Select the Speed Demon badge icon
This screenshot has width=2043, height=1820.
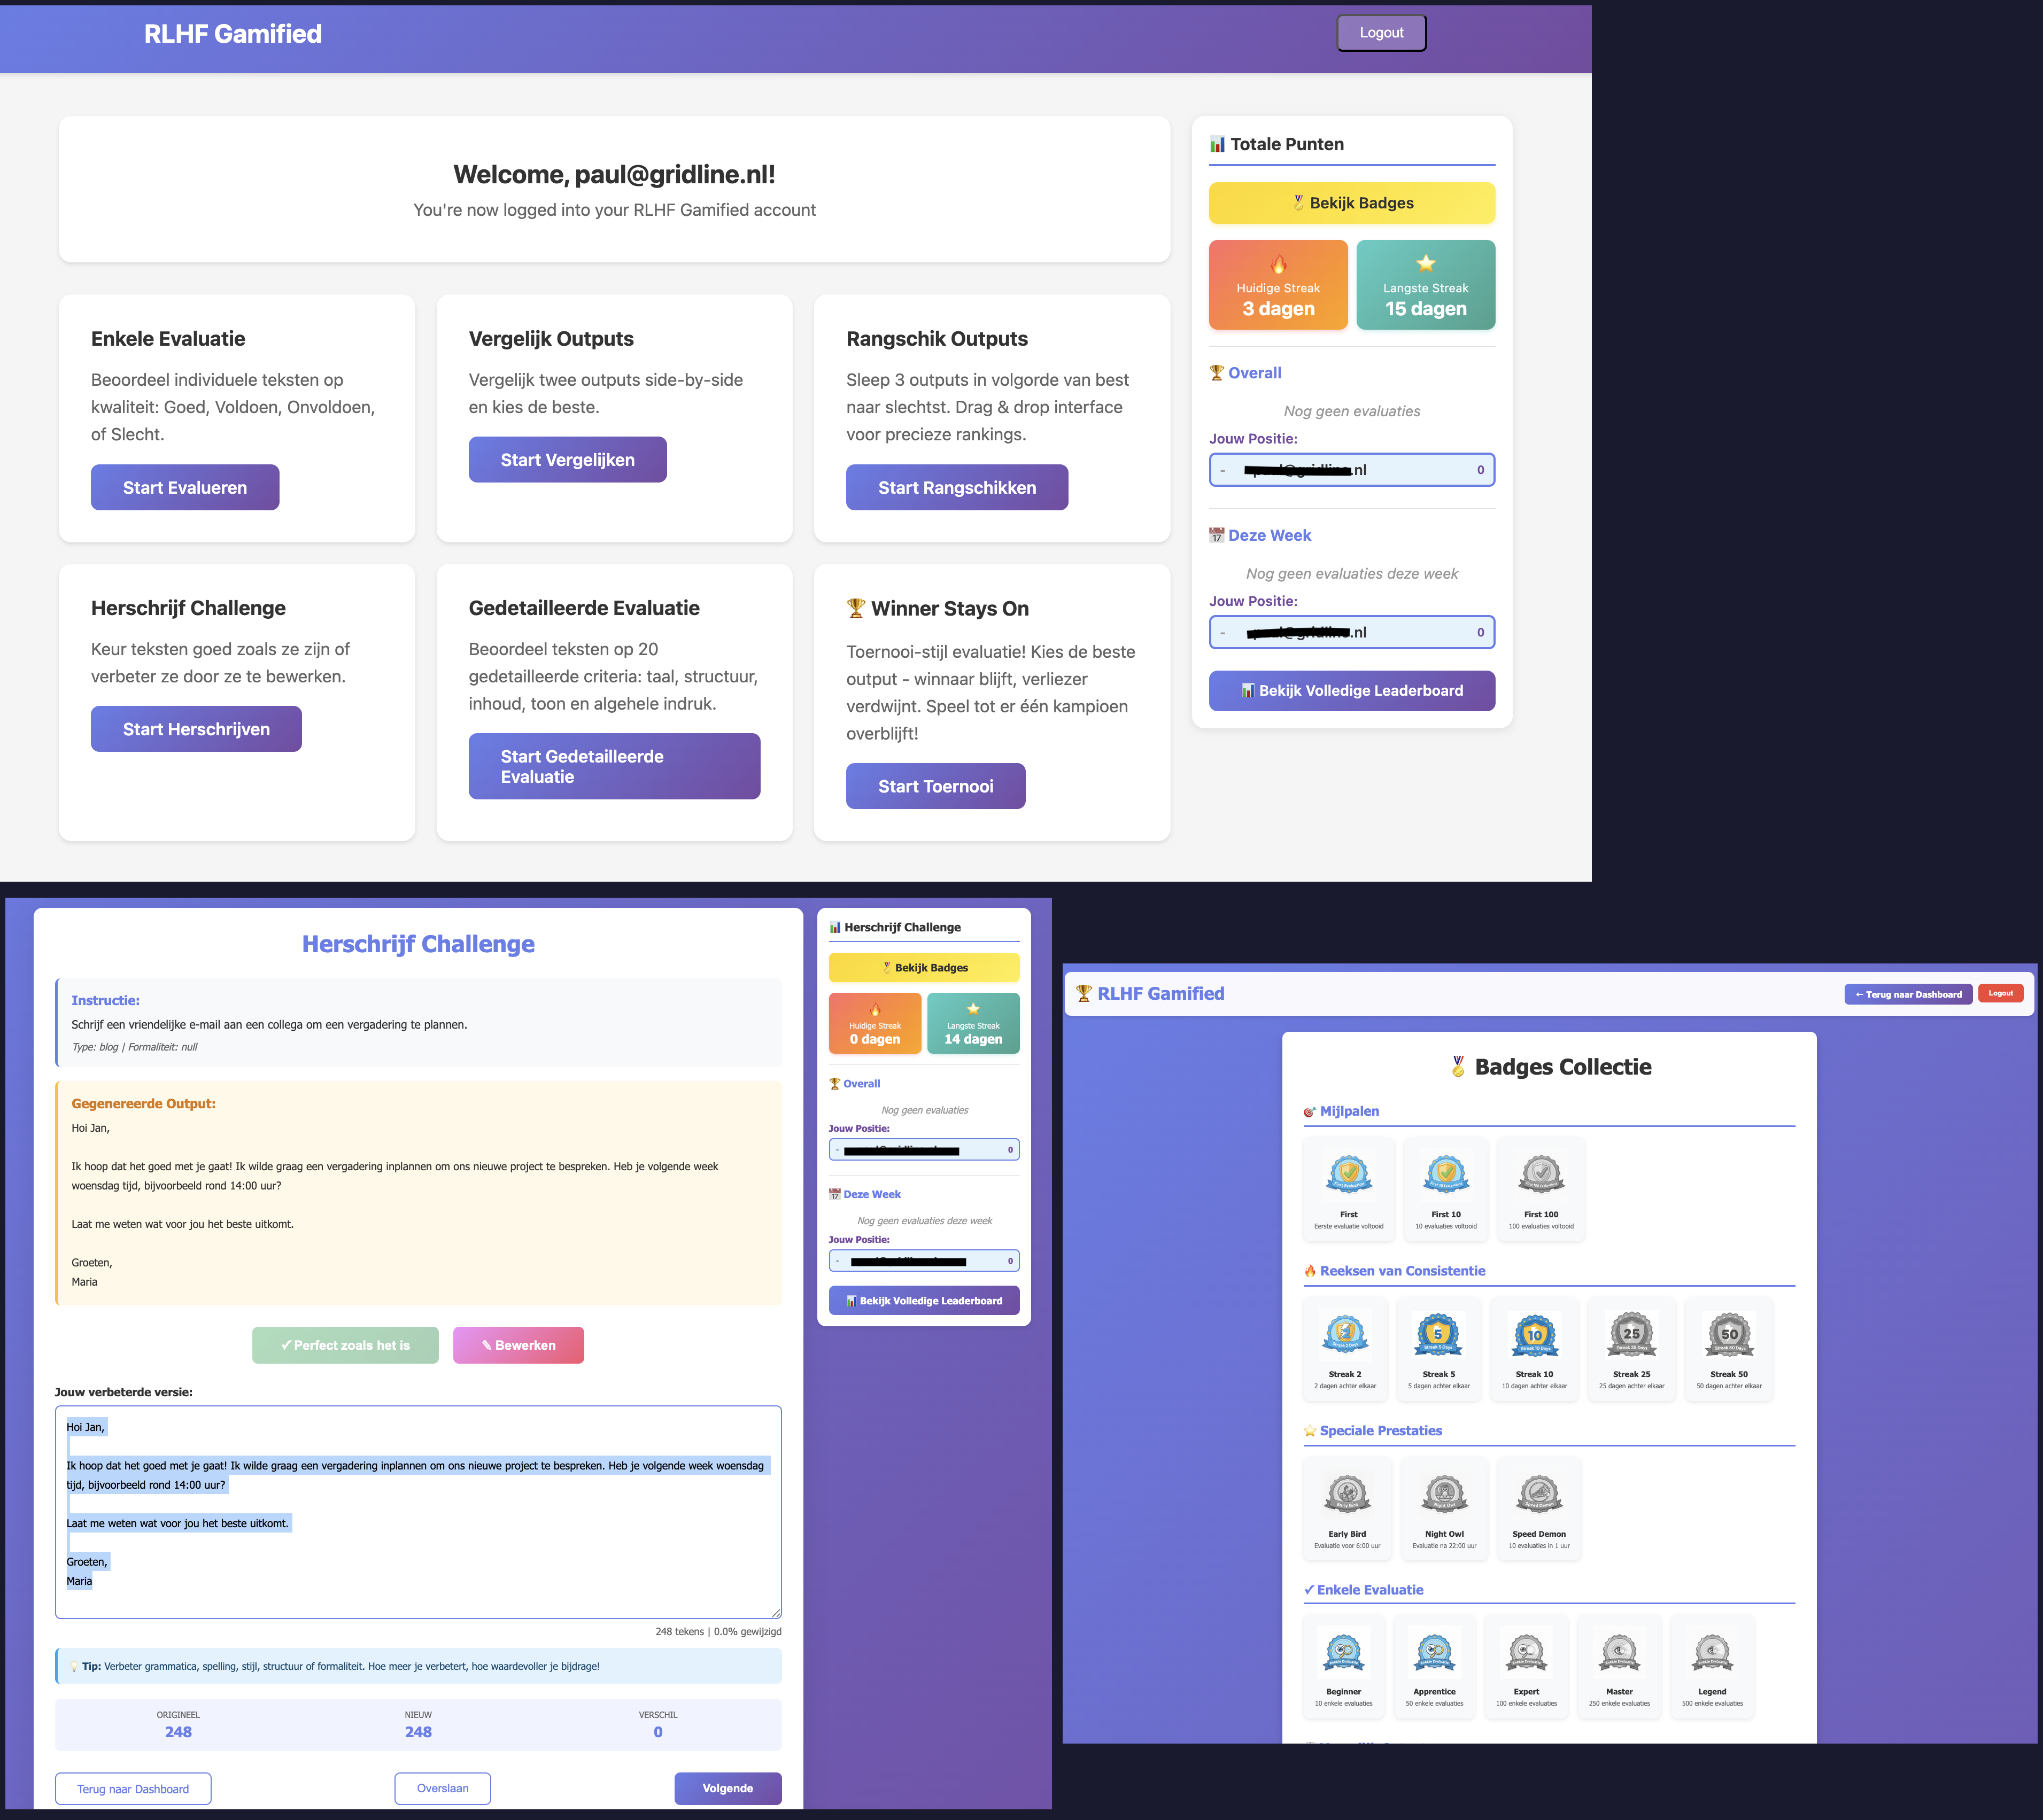[1539, 1494]
